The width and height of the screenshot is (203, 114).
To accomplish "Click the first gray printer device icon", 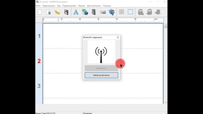I will click(141, 12).
